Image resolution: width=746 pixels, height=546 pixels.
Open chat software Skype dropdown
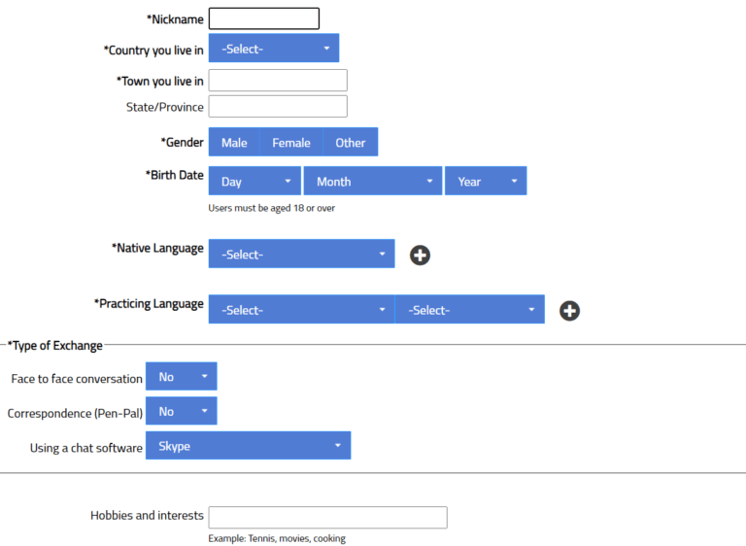tap(248, 447)
